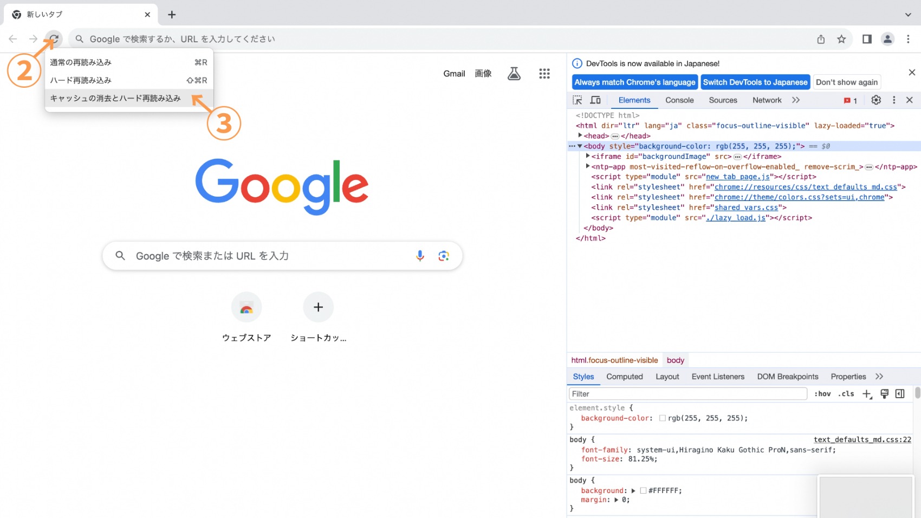Image resolution: width=921 pixels, height=518 pixels.
Task: Open the text_defaults_md.css:22 source link
Action: 862,439
